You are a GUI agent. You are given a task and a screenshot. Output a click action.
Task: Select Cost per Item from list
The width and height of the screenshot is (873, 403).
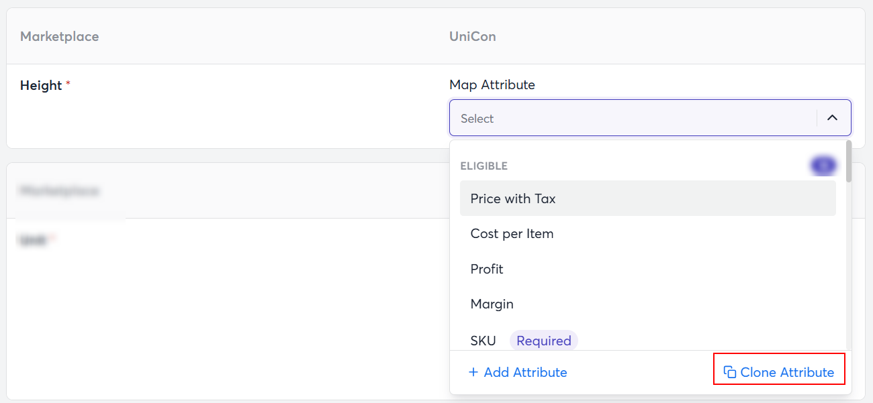pyautogui.click(x=512, y=234)
